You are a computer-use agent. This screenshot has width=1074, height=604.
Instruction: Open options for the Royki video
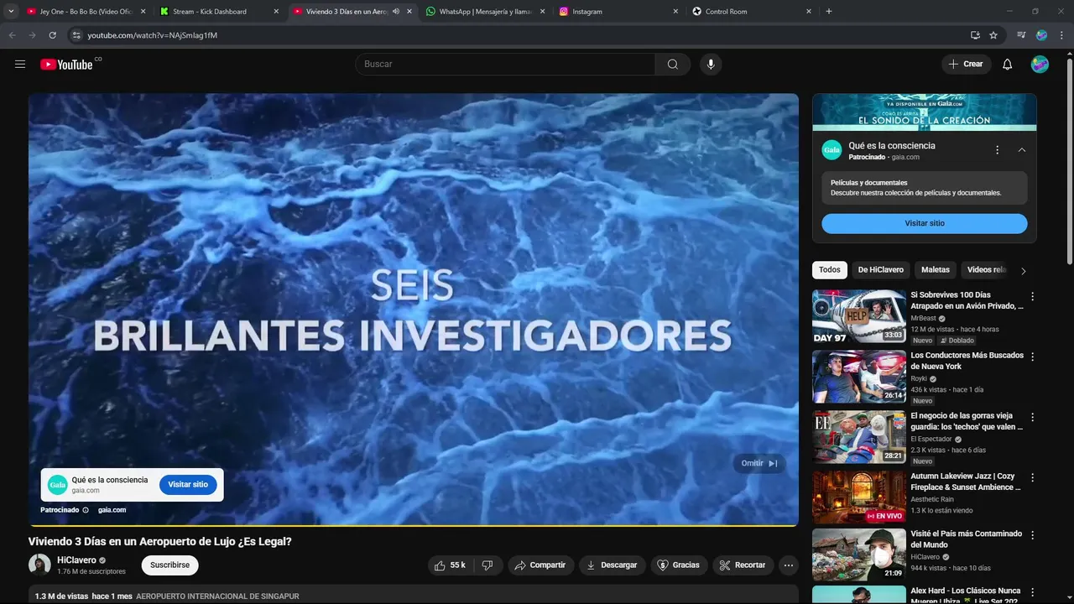(1033, 357)
